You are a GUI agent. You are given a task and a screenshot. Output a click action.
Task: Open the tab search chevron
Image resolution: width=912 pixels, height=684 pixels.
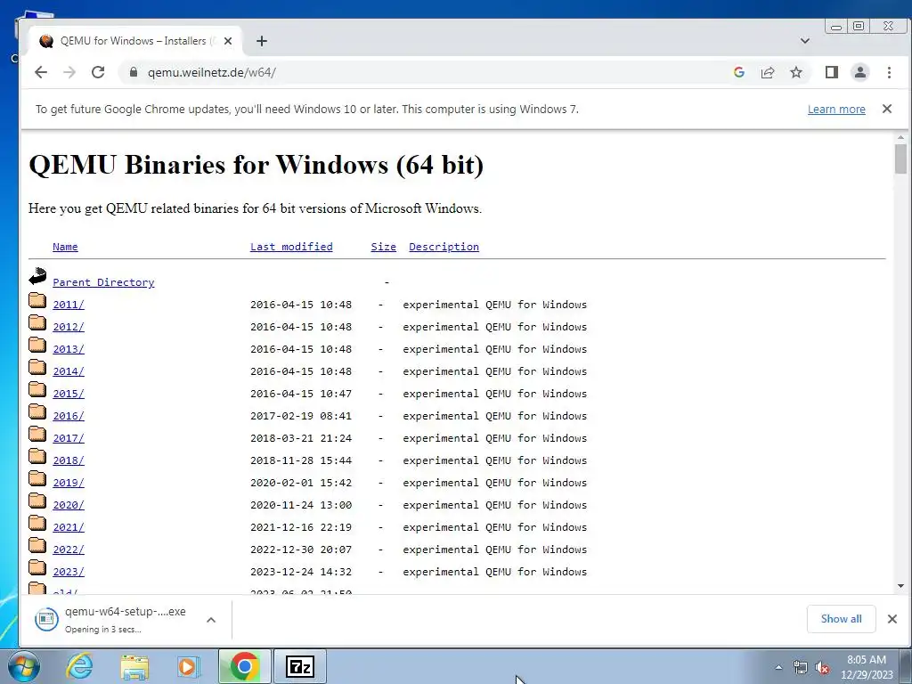(x=805, y=41)
